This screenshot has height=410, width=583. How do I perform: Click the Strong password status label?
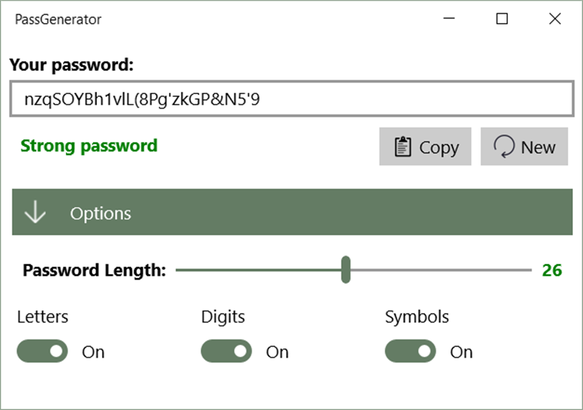tap(89, 146)
